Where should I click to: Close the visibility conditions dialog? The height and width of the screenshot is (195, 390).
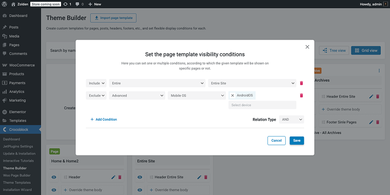307,47
